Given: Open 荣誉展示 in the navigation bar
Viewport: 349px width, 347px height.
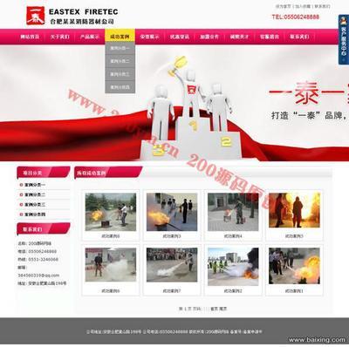Looking at the screenshot, I should (150, 37).
